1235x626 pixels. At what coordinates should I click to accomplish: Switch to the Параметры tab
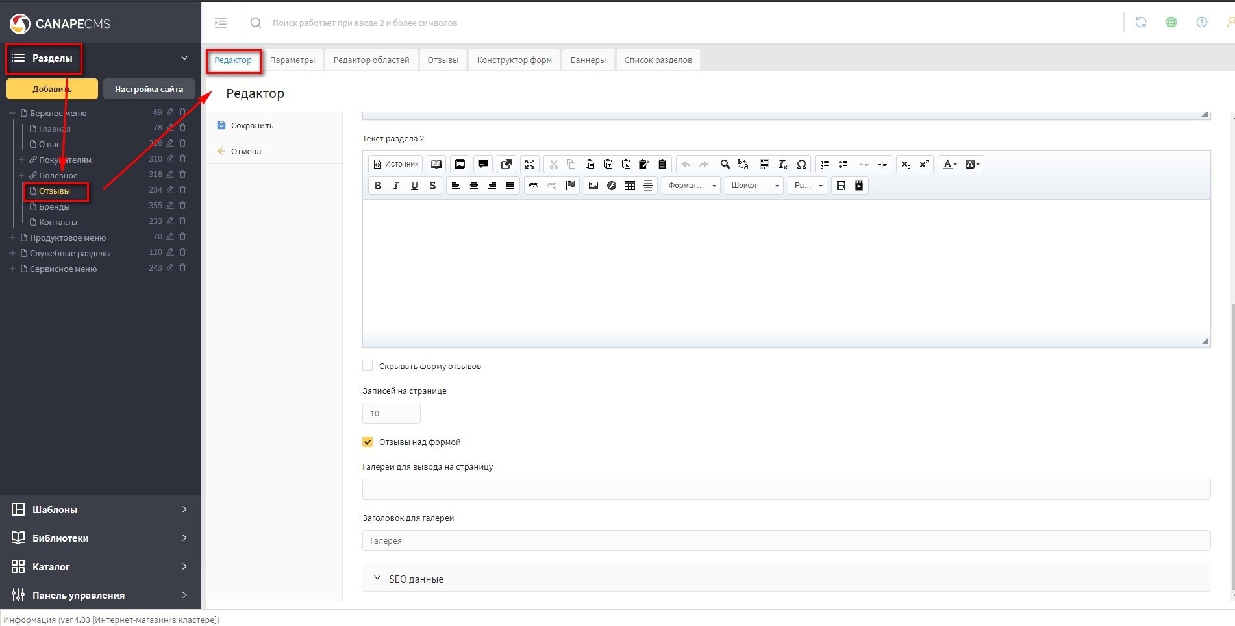tap(292, 60)
